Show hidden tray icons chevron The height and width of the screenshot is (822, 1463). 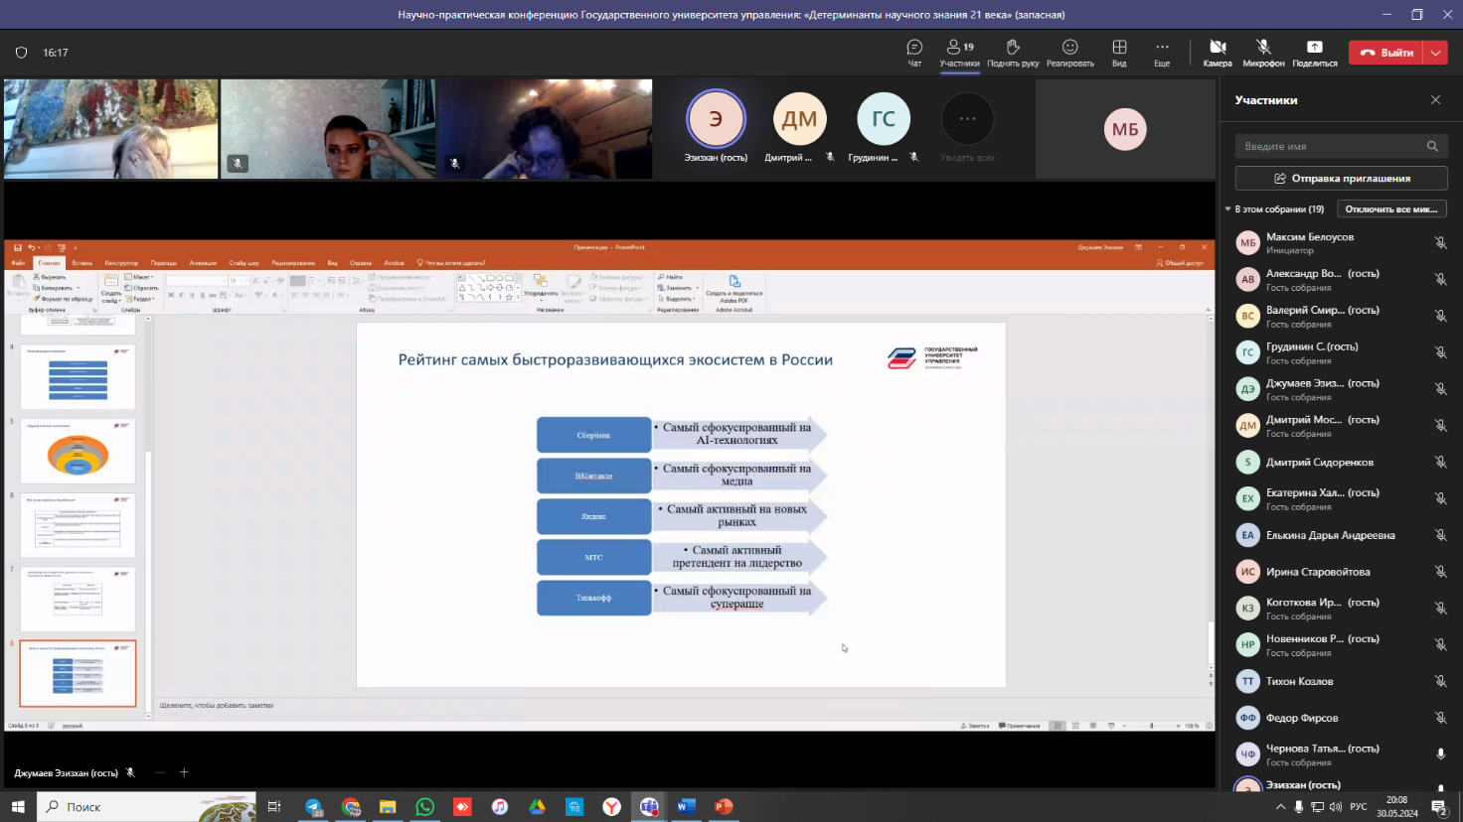pyautogui.click(x=1280, y=807)
